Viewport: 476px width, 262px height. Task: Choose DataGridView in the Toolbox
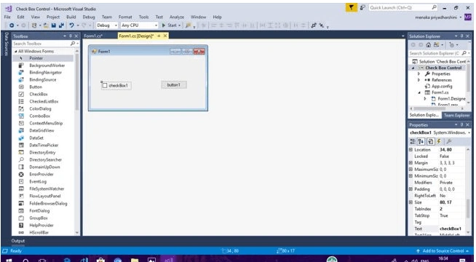click(x=41, y=130)
